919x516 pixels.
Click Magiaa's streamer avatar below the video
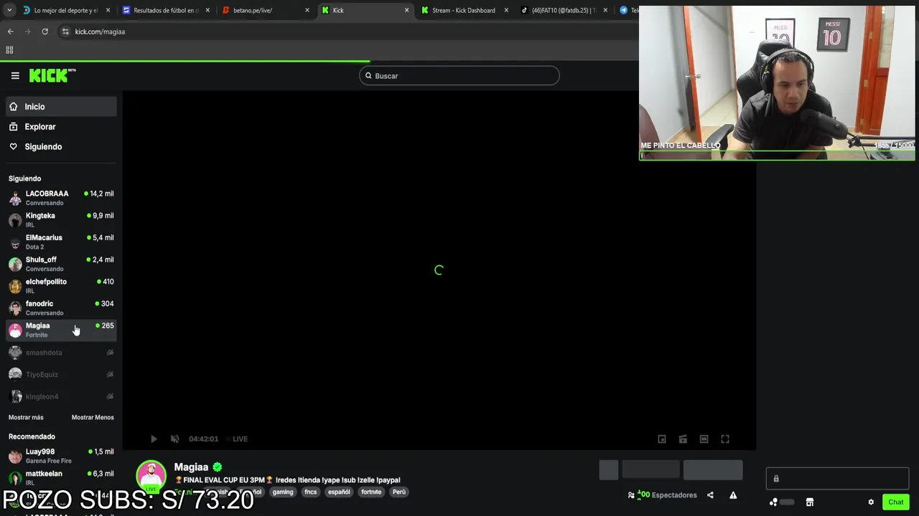click(x=151, y=475)
